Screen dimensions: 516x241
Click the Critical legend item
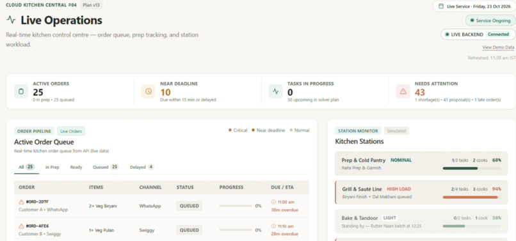click(238, 130)
